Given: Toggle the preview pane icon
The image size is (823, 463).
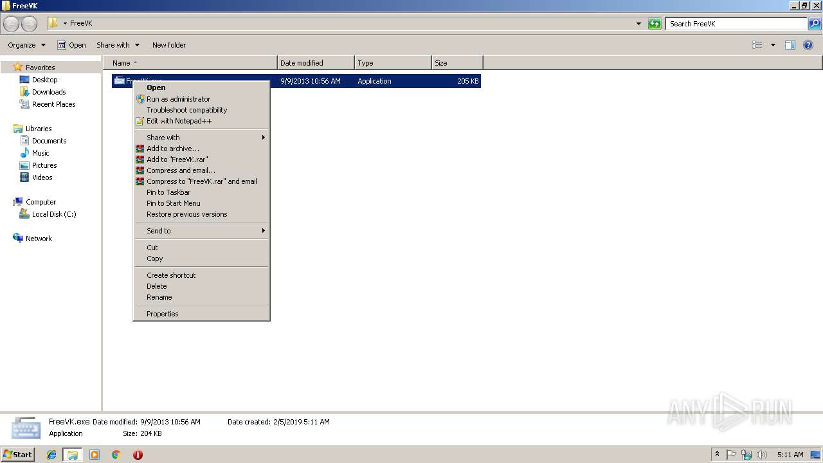Looking at the screenshot, I should click(x=790, y=45).
